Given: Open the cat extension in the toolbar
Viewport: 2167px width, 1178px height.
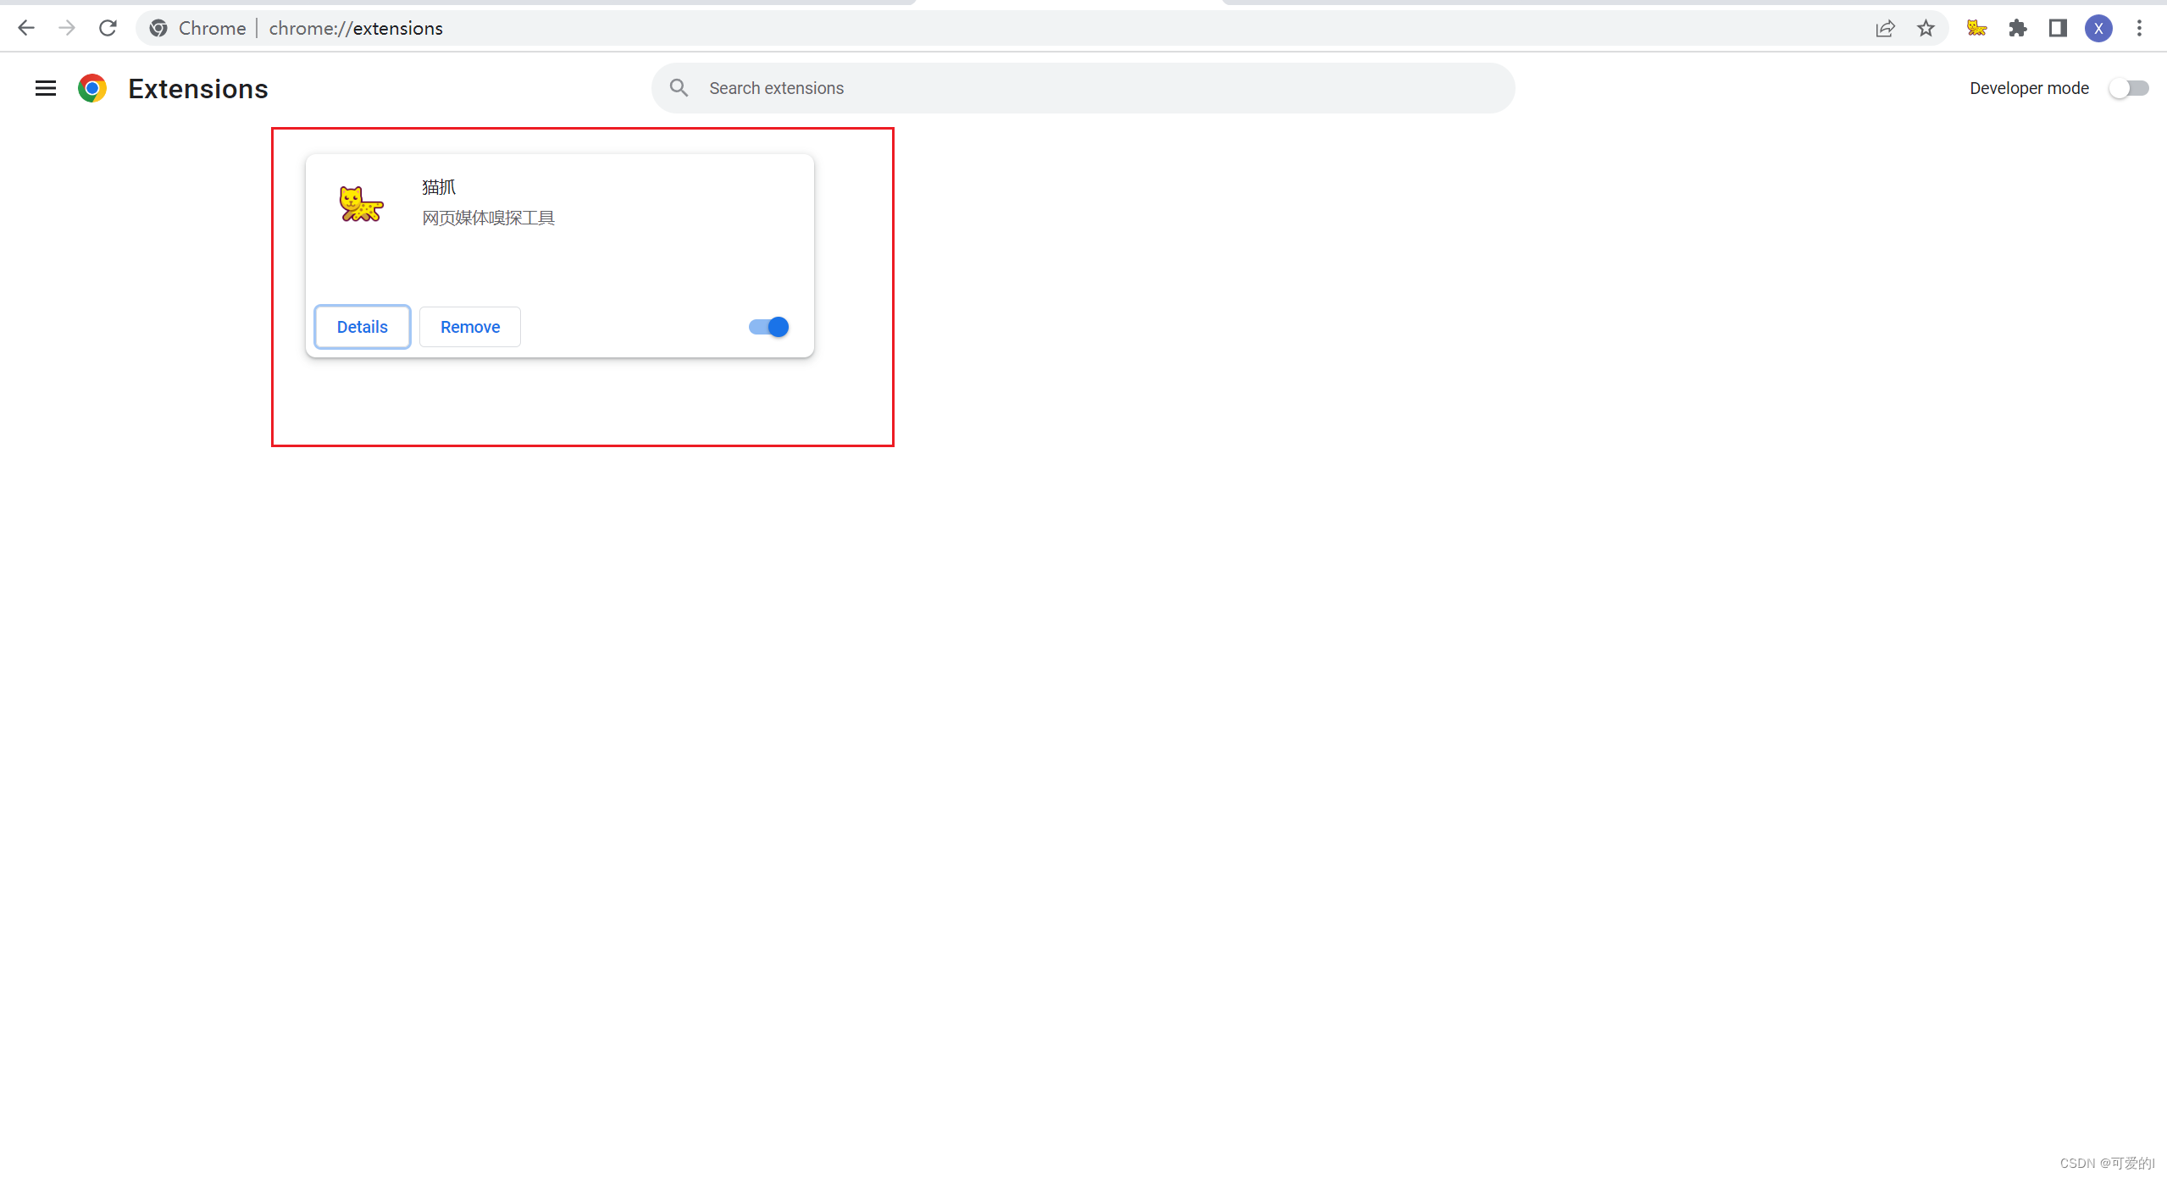Looking at the screenshot, I should (x=1976, y=29).
